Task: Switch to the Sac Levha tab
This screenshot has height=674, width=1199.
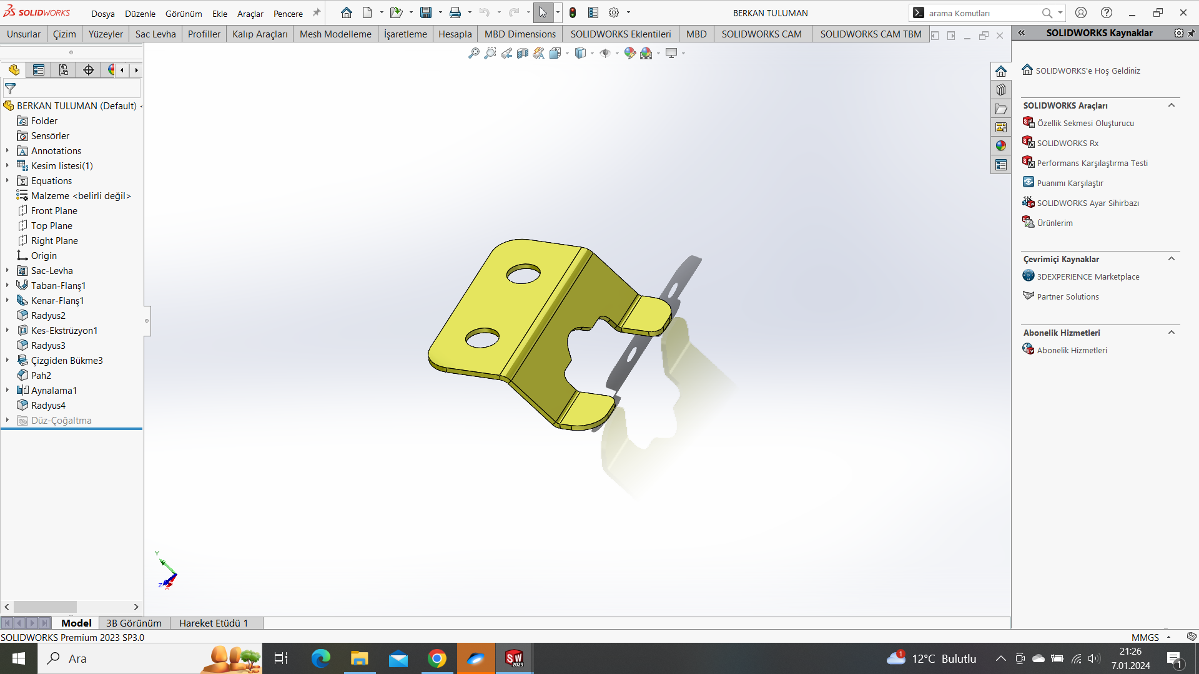Action: 155,34
